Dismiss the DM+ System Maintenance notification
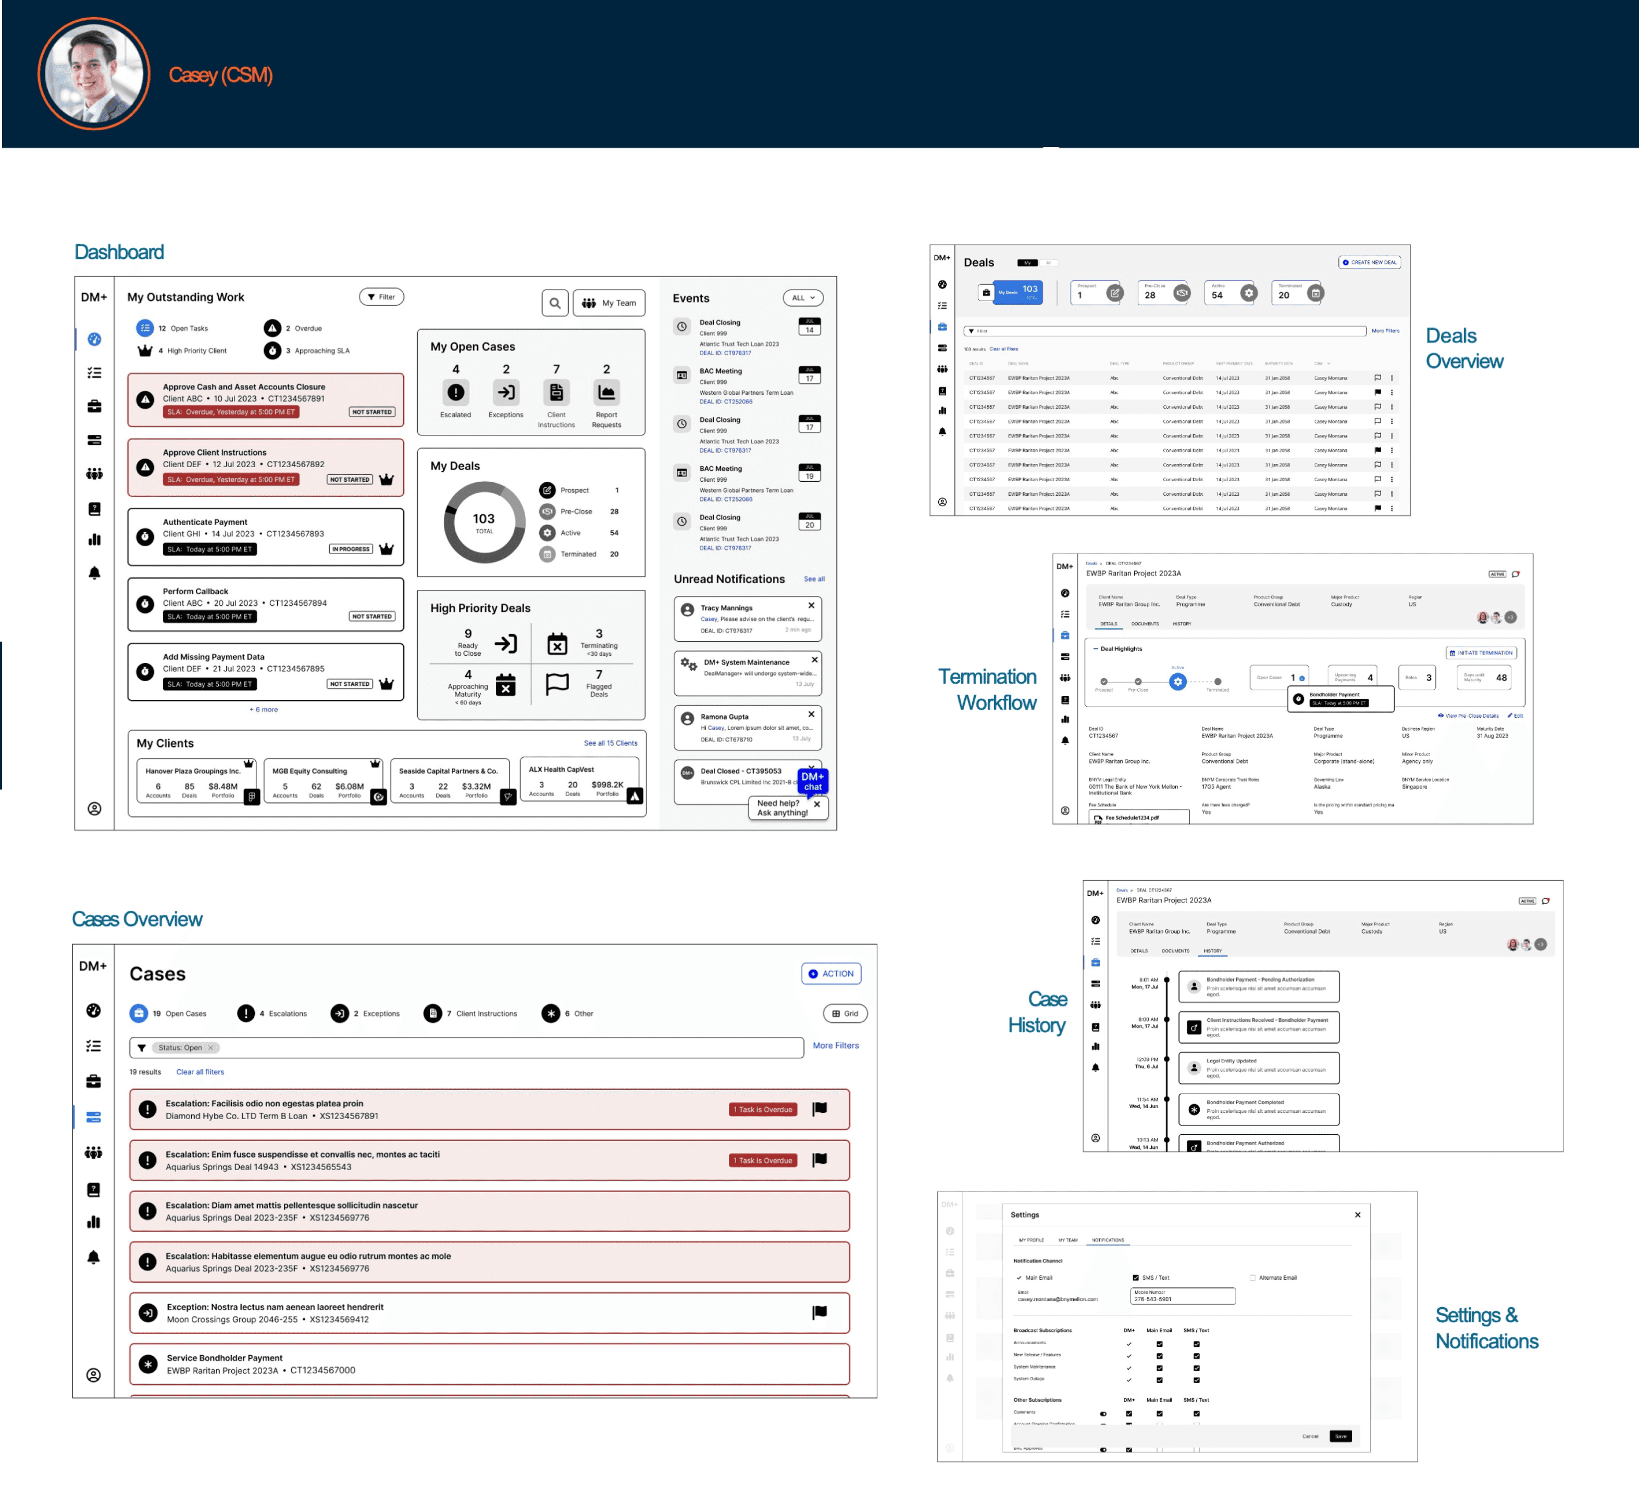This screenshot has width=1639, height=1503. [814, 660]
